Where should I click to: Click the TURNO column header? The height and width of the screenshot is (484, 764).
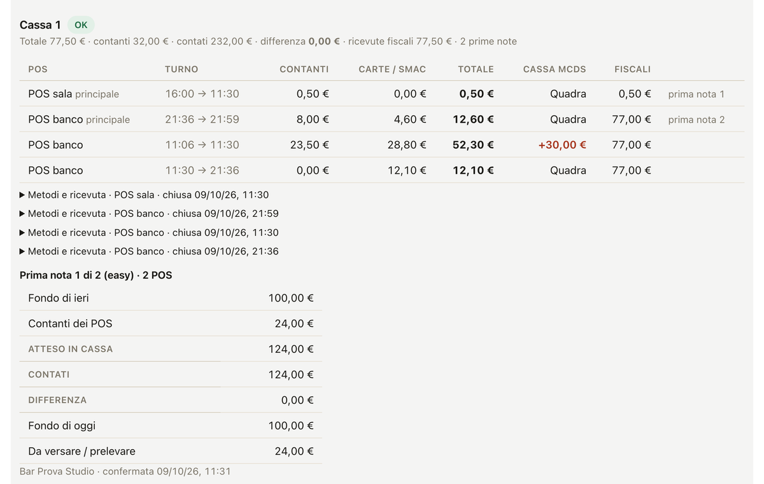(x=181, y=69)
